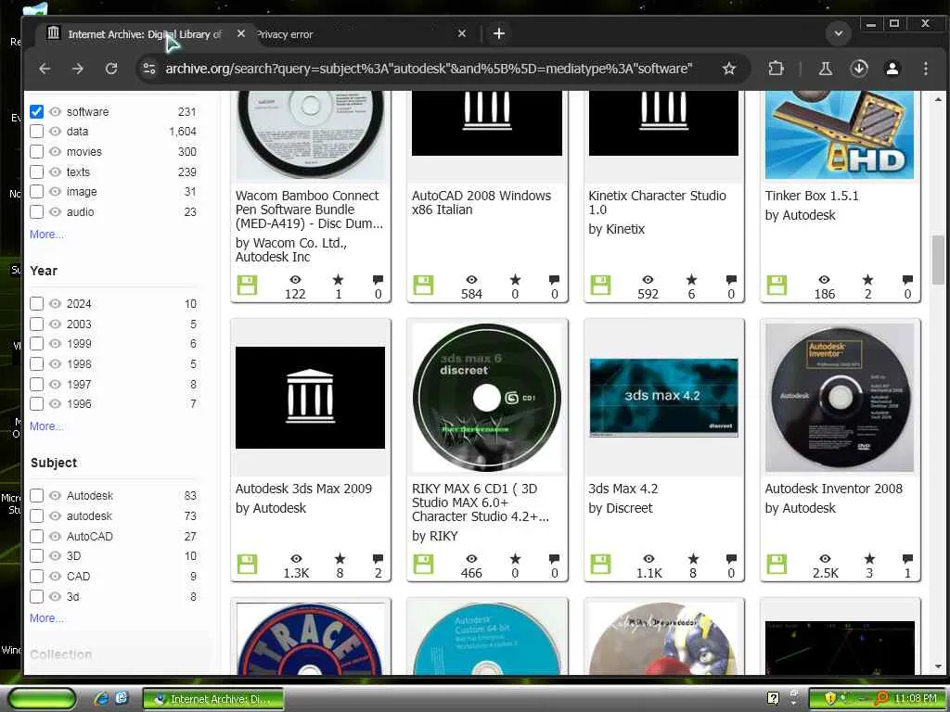
Task: Open Kinetix Character Studio 1.0 item
Action: (657, 202)
